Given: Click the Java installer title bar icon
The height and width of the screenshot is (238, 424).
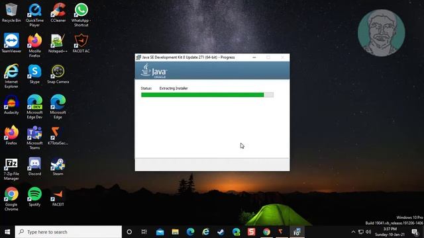Looking at the screenshot, I should 138,58.
